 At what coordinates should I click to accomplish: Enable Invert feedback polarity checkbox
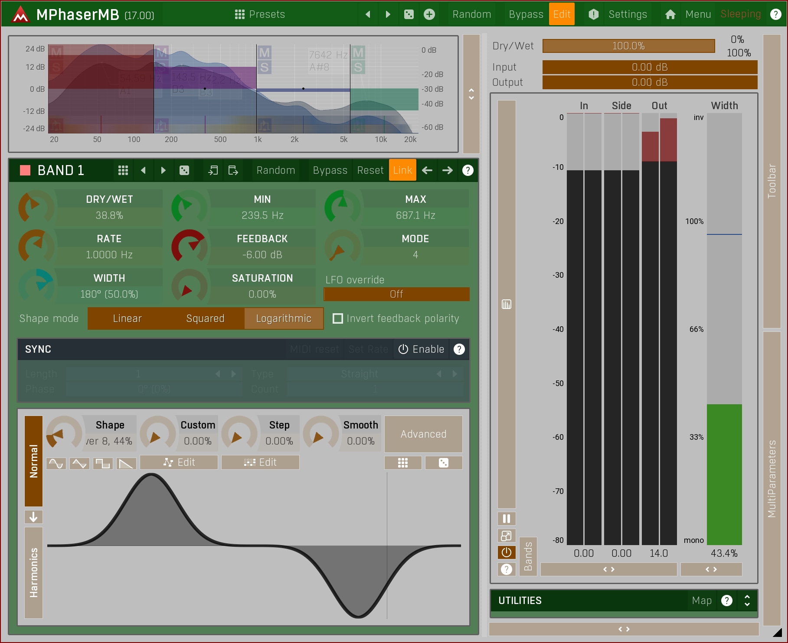[x=337, y=318]
